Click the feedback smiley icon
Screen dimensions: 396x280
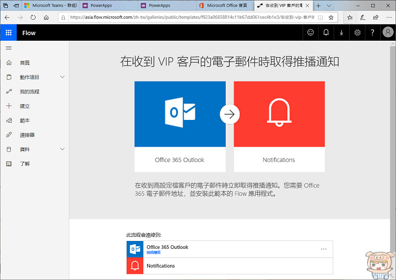coord(311,33)
